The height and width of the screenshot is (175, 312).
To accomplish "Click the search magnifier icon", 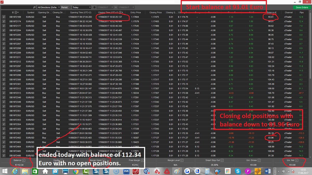I will [34, 7].
